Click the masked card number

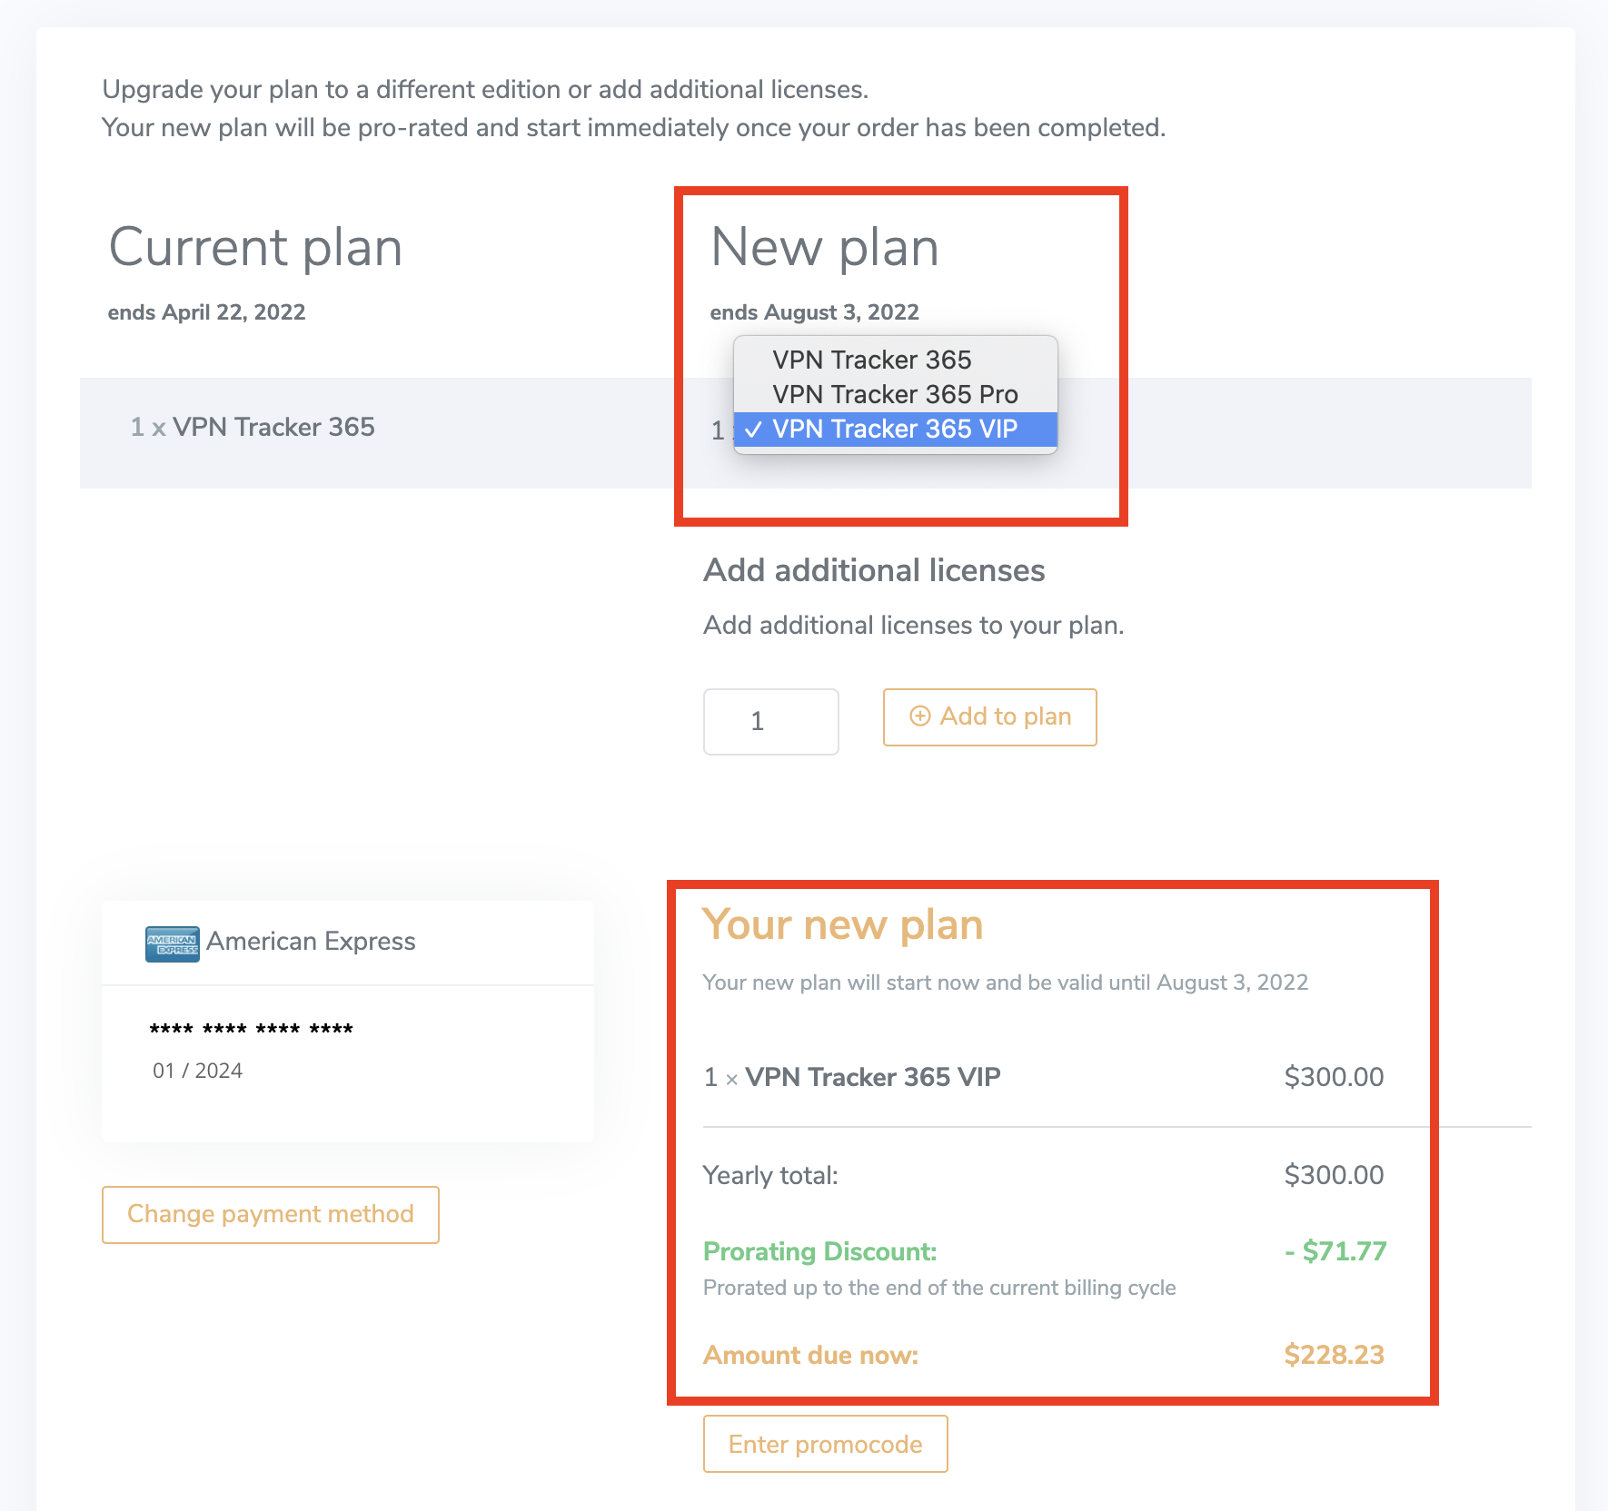[251, 1029]
